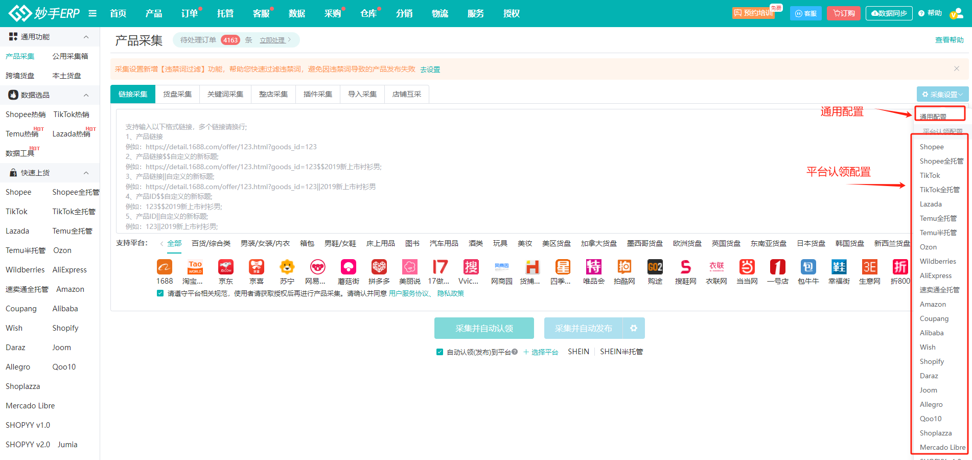Open 订单 in top navigation

(x=190, y=13)
